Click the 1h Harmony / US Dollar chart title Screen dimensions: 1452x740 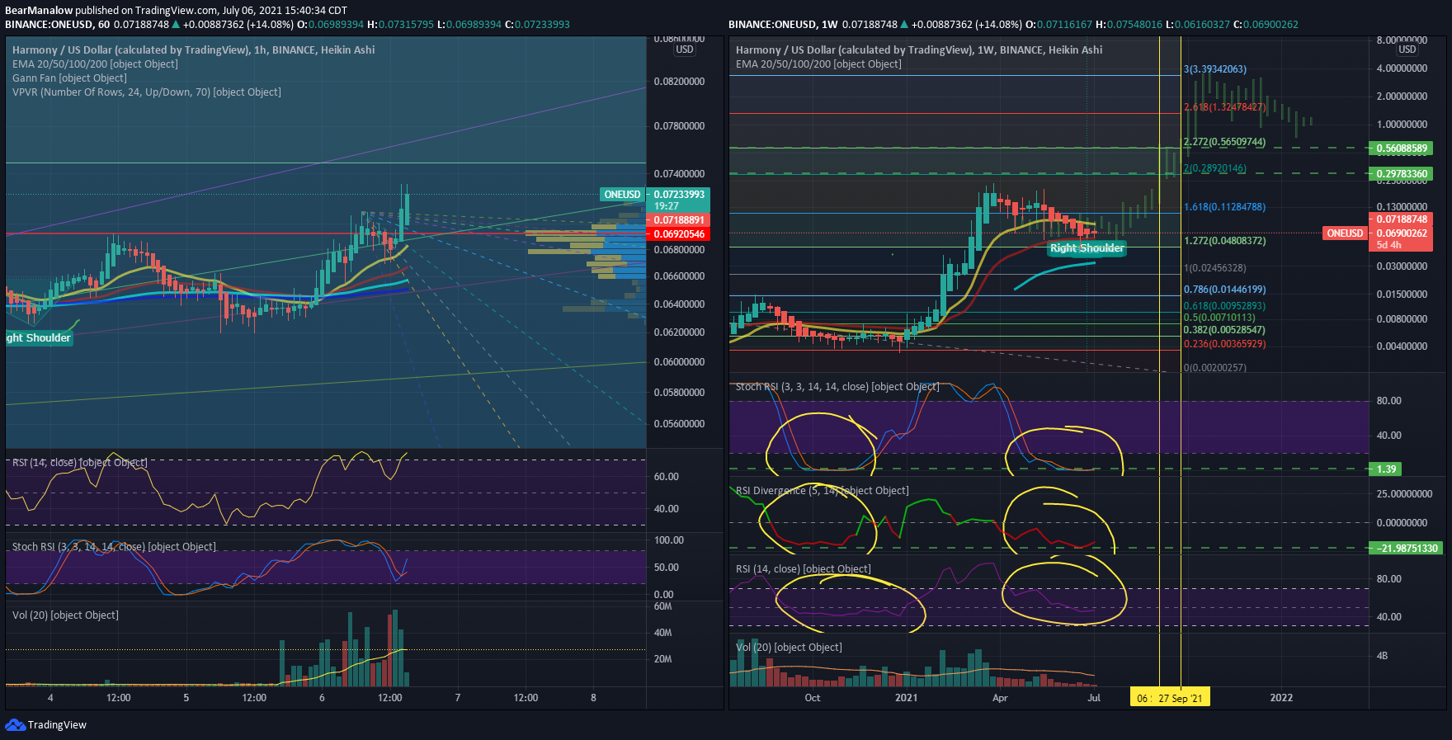click(193, 50)
